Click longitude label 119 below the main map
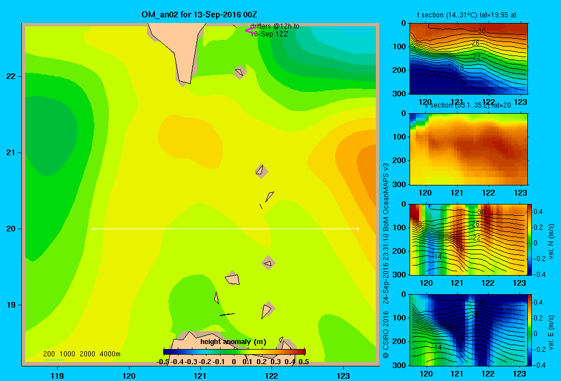 [x=57, y=375]
